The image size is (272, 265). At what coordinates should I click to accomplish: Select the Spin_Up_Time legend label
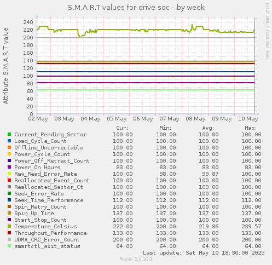34,214
